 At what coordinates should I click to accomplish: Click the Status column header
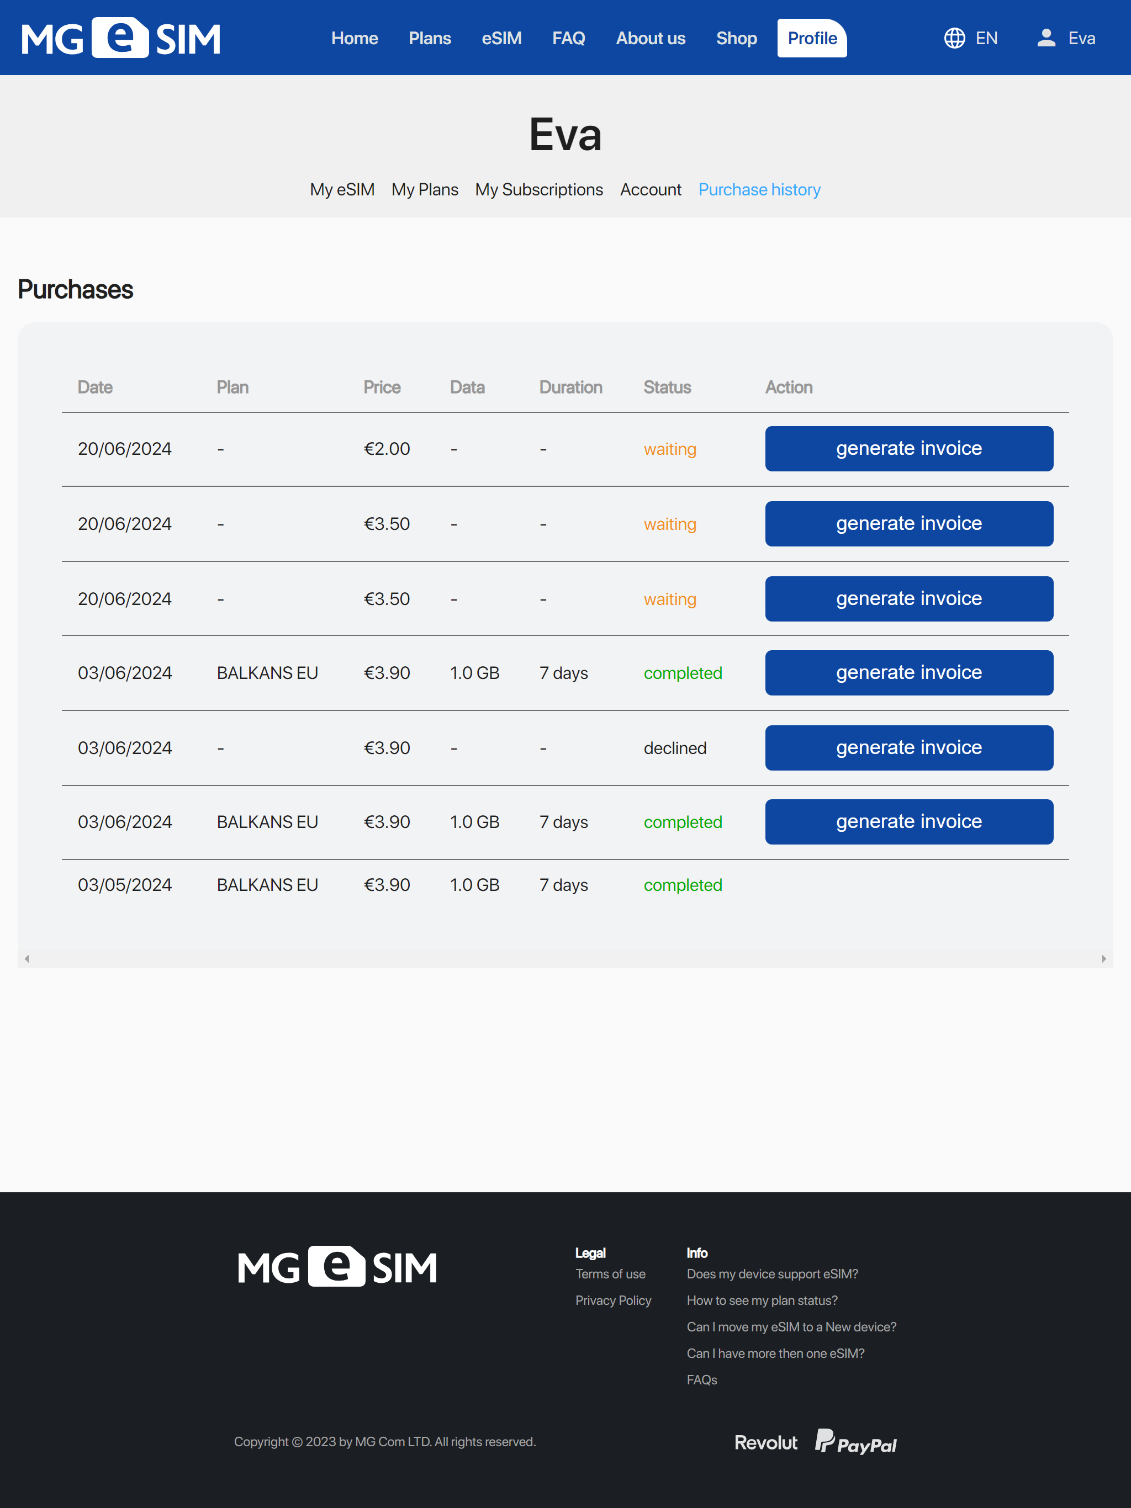(667, 387)
